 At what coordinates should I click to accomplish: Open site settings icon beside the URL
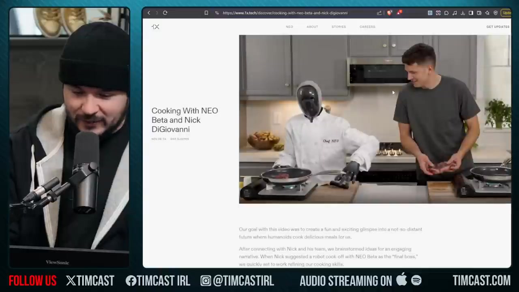point(217,13)
